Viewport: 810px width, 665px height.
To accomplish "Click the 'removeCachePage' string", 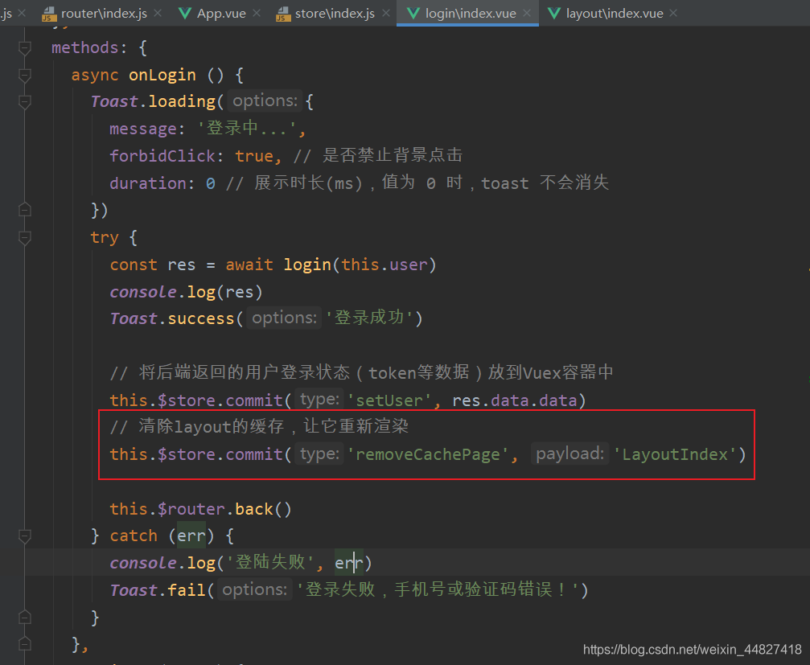I will (428, 454).
